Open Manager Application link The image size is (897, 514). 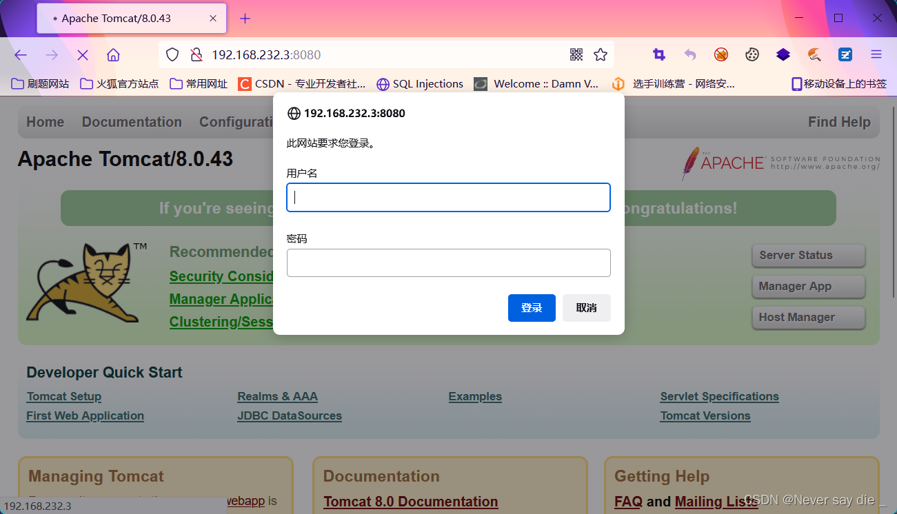221,299
